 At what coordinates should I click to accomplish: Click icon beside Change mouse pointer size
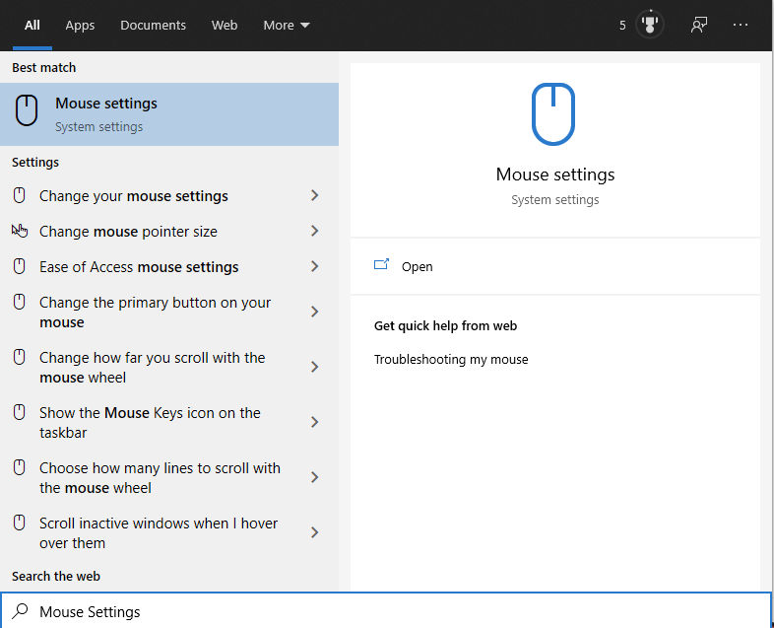20,232
